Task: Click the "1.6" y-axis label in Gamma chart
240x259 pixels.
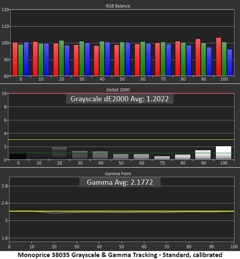Action: coord(5,238)
